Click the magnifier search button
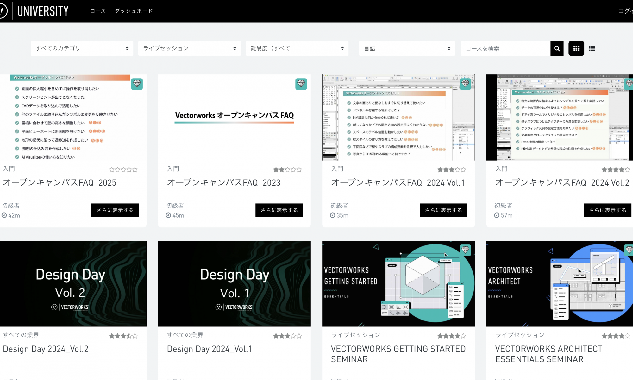This screenshot has width=633, height=380. tap(557, 48)
